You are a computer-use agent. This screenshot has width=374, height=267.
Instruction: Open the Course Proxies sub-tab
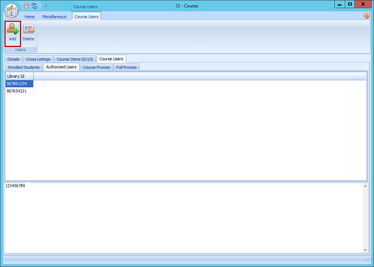coord(96,67)
